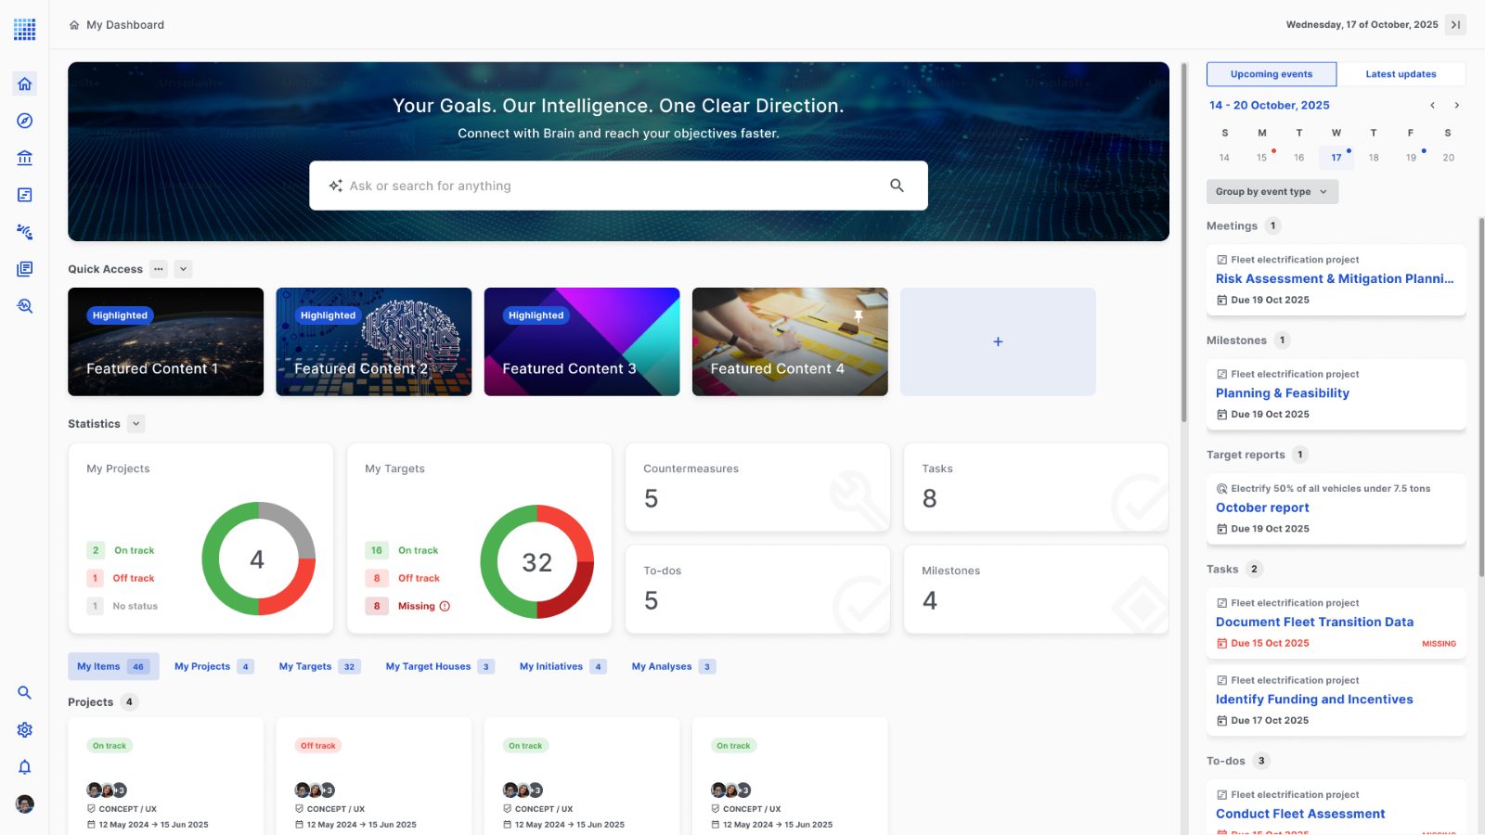Select Monday 15 in the calendar

click(1262, 158)
